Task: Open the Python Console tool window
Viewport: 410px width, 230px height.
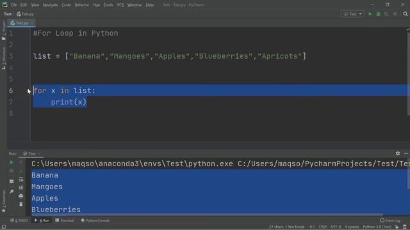Action: coord(95,220)
